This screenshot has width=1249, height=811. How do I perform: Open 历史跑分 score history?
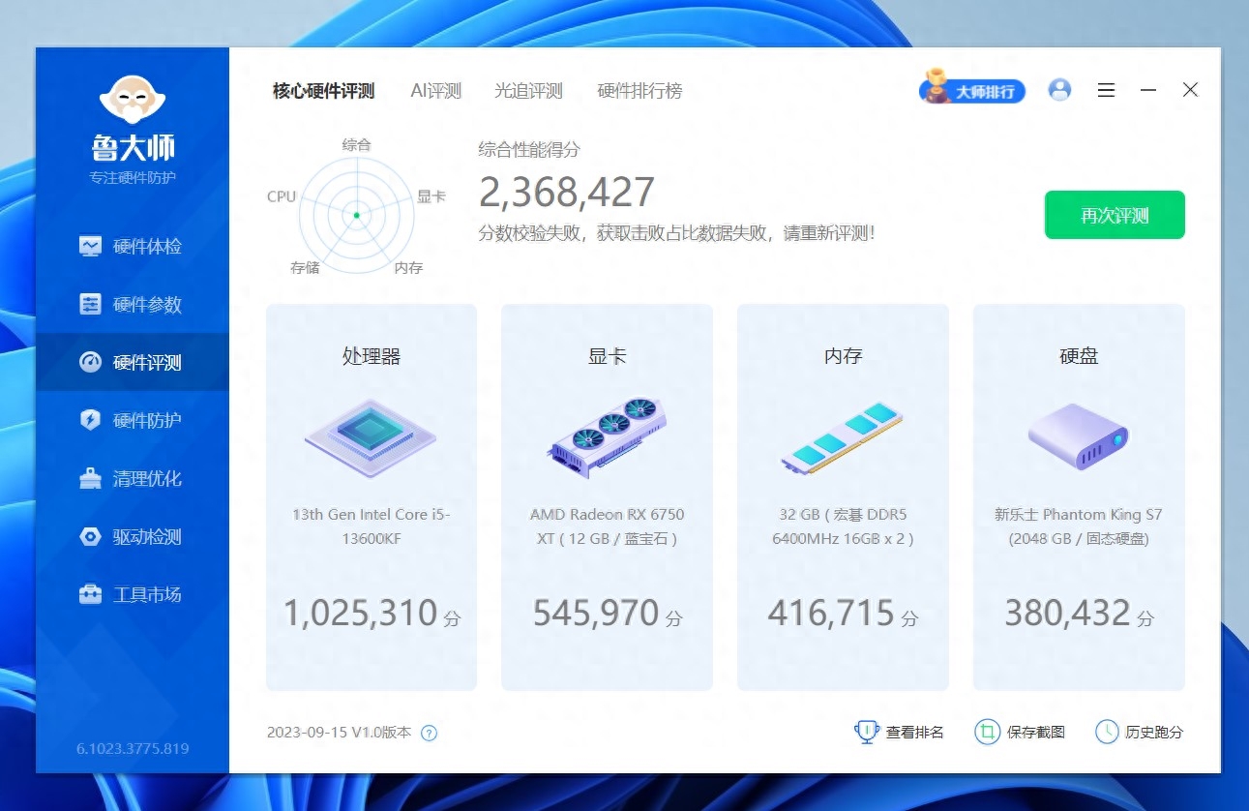tap(1139, 732)
